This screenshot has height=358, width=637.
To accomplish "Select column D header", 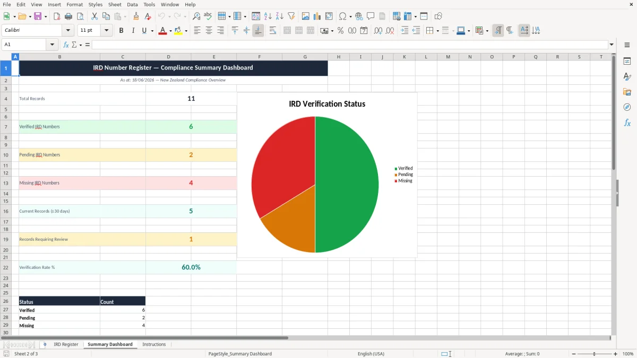I will [168, 57].
